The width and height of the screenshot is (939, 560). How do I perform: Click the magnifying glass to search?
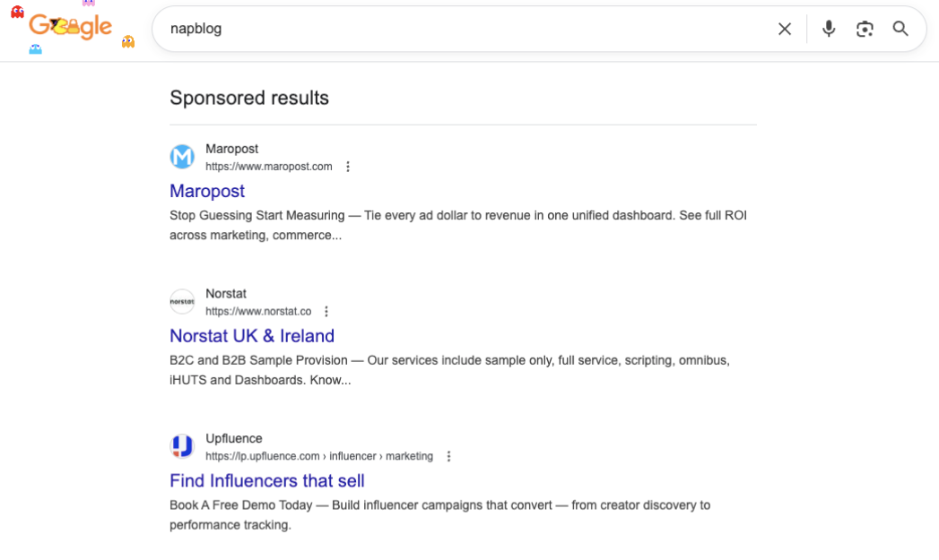(900, 29)
